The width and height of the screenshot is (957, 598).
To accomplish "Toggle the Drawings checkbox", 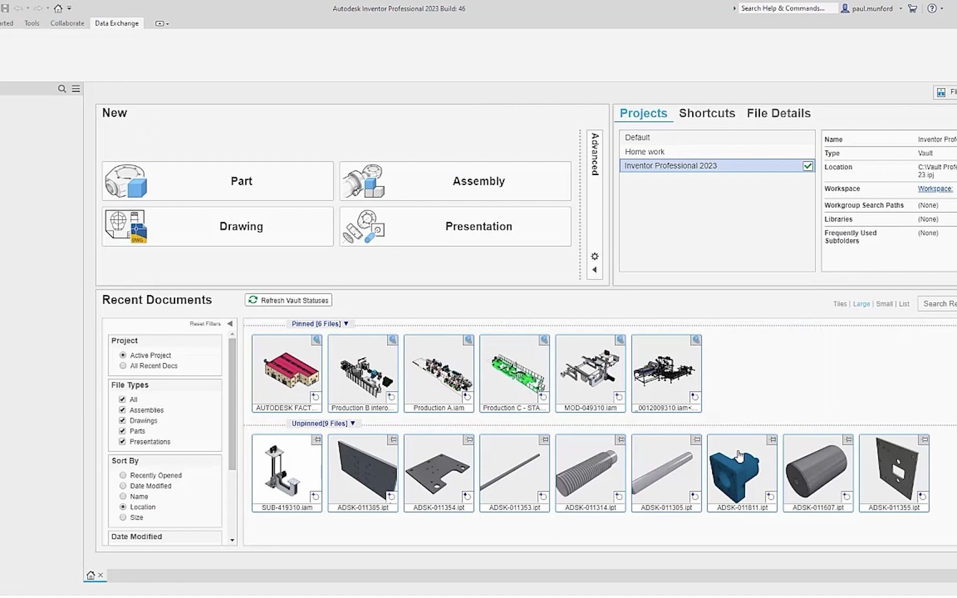I will [122, 420].
